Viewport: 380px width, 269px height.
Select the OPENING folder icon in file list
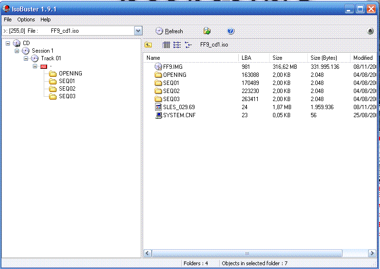click(x=158, y=74)
